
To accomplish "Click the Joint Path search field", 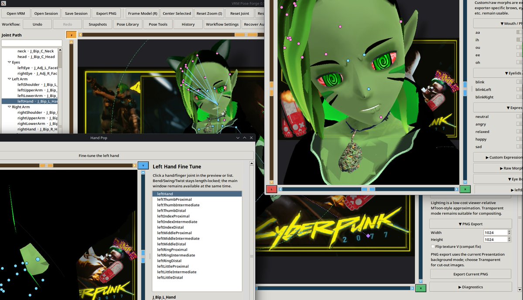I will coord(32,43).
